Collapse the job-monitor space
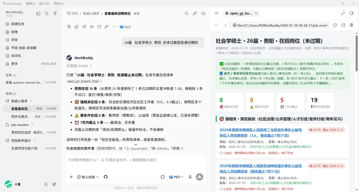Image resolution: width=359 pixels, height=192 pixels. tap(33, 125)
